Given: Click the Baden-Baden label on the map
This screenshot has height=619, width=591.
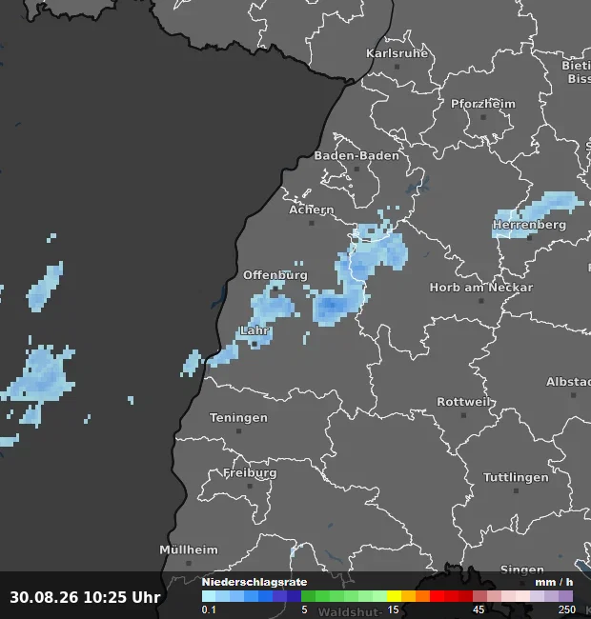Looking at the screenshot, I should coord(357,155).
